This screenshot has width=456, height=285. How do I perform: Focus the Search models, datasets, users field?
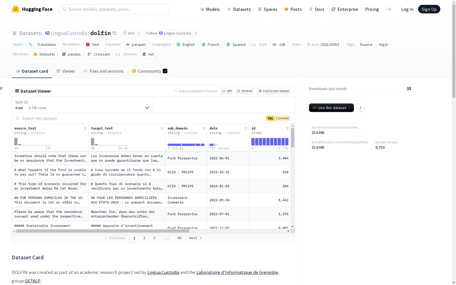coord(114,9)
